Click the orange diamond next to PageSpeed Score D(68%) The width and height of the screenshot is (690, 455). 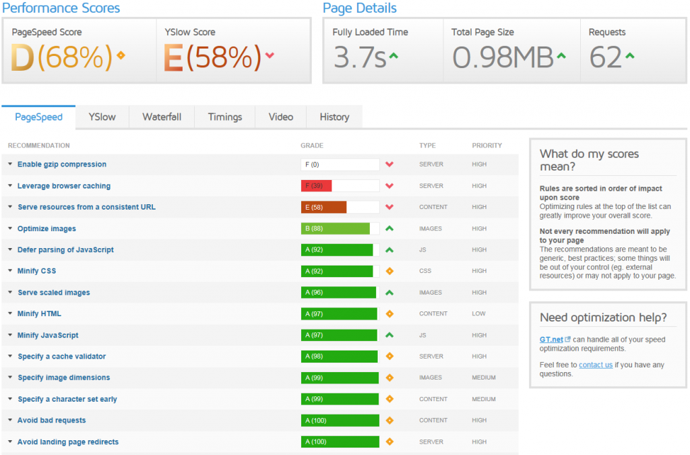121,55
